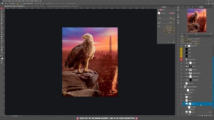Open the search icon at top right
Image resolution: width=214 pixels, height=120 pixels.
point(206,4)
